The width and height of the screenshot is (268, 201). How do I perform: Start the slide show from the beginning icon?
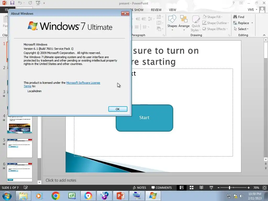coord(38,3)
